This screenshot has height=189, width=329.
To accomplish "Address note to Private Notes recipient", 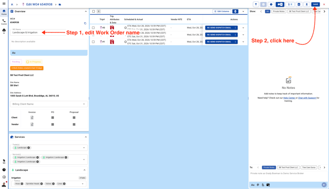I will [269, 167].
